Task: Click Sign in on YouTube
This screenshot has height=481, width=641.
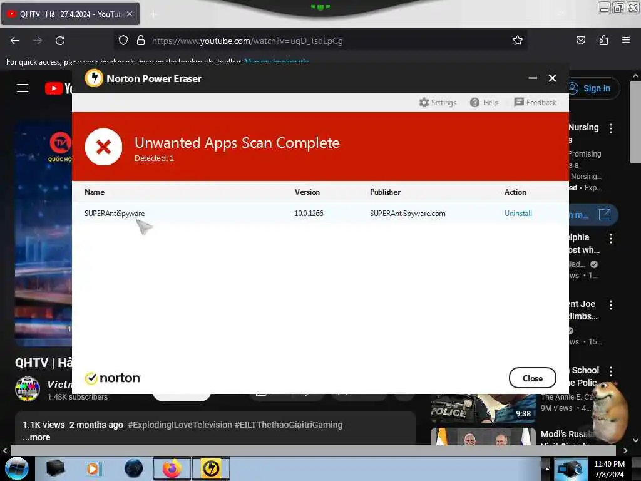Action: pos(591,88)
